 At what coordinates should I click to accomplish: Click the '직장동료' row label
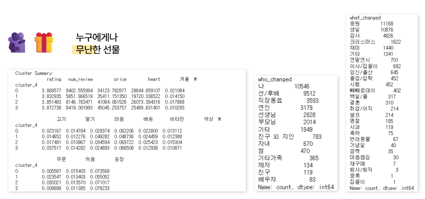pyautogui.click(x=270, y=101)
